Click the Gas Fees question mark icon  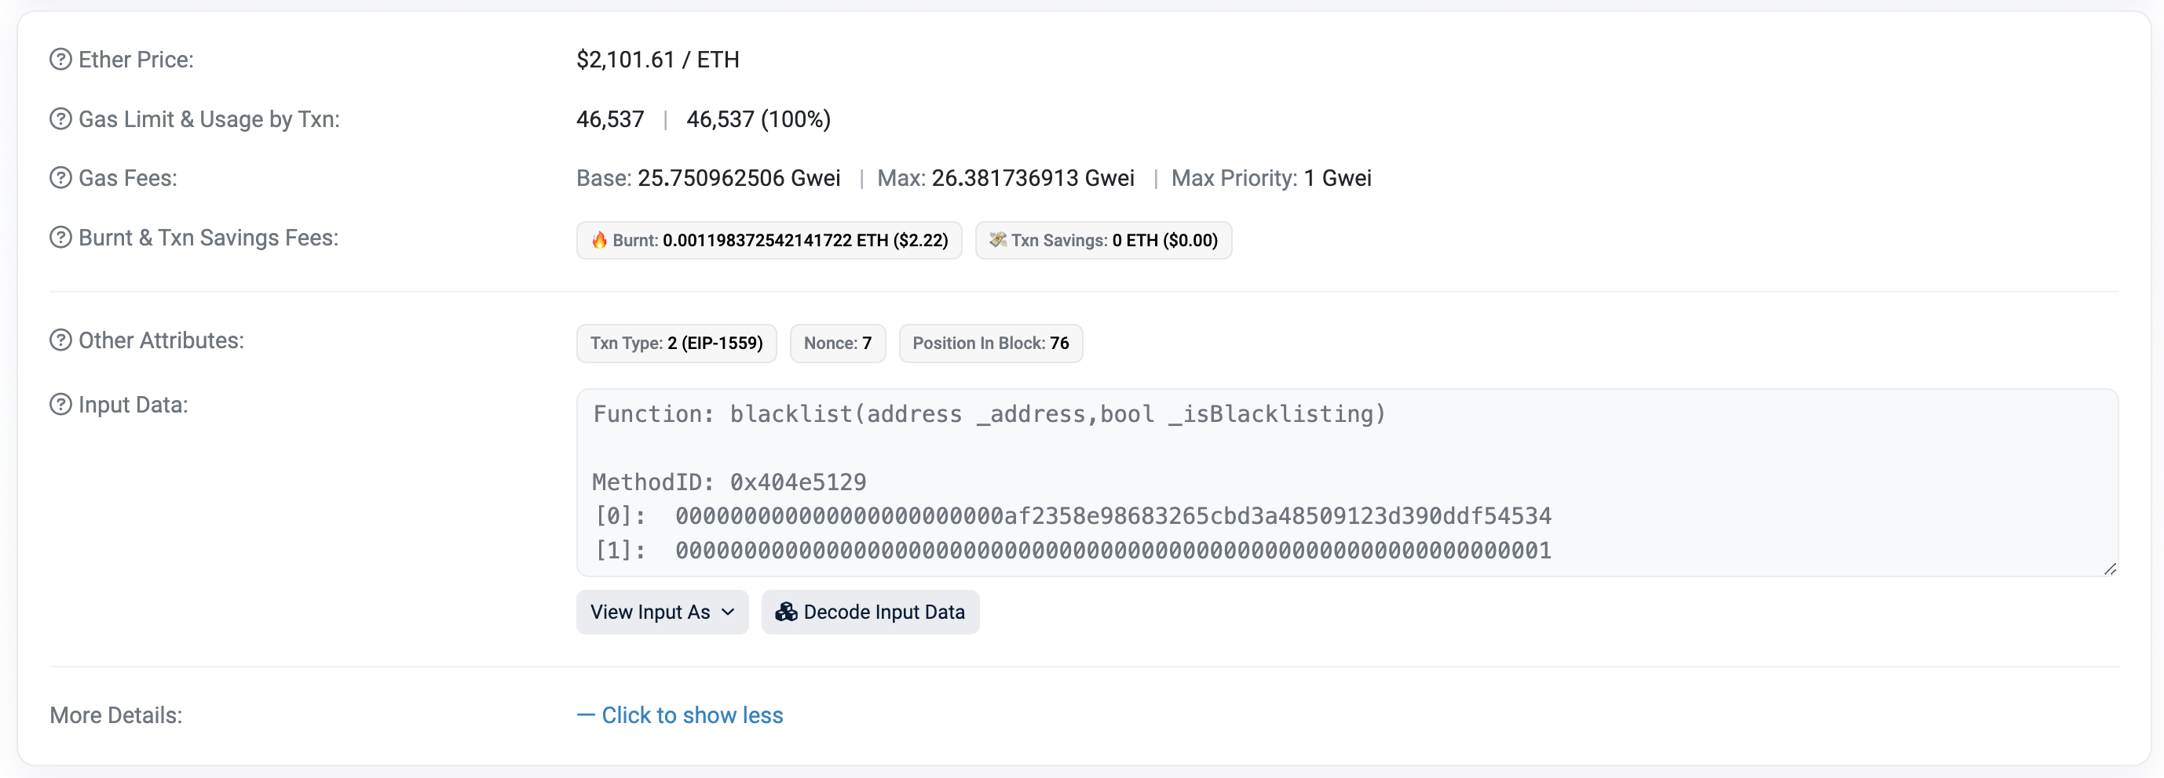point(60,178)
